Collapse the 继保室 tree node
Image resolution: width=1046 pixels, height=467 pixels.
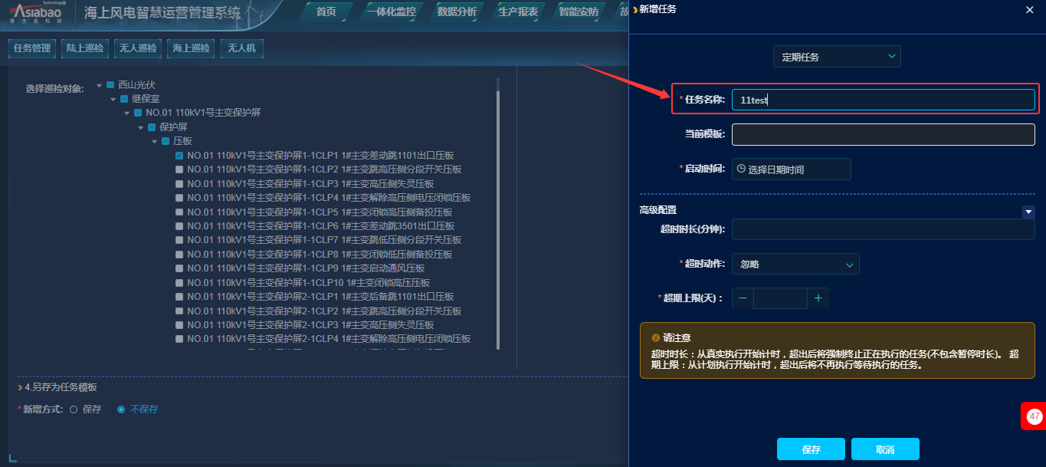click(113, 99)
